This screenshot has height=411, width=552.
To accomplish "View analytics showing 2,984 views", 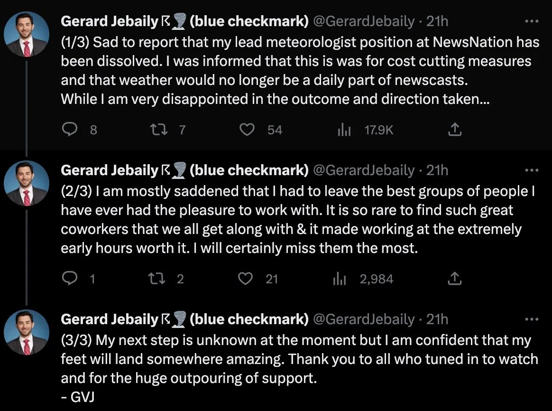I will click(x=340, y=279).
